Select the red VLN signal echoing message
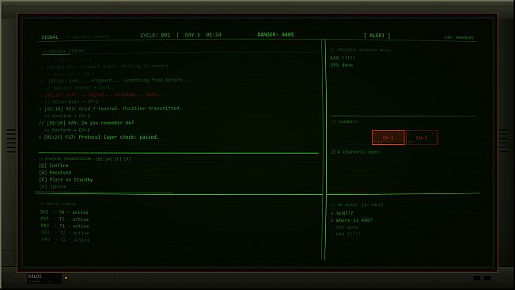This screenshot has height=290, width=515. coord(102,94)
